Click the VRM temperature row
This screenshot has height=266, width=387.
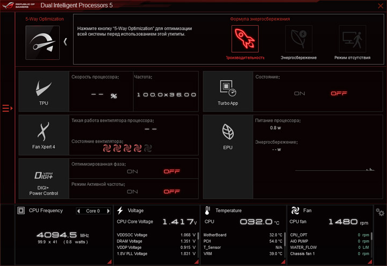pos(243,254)
